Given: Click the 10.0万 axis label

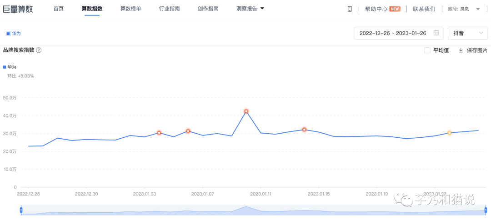Looking at the screenshot, I should coord(10,169).
